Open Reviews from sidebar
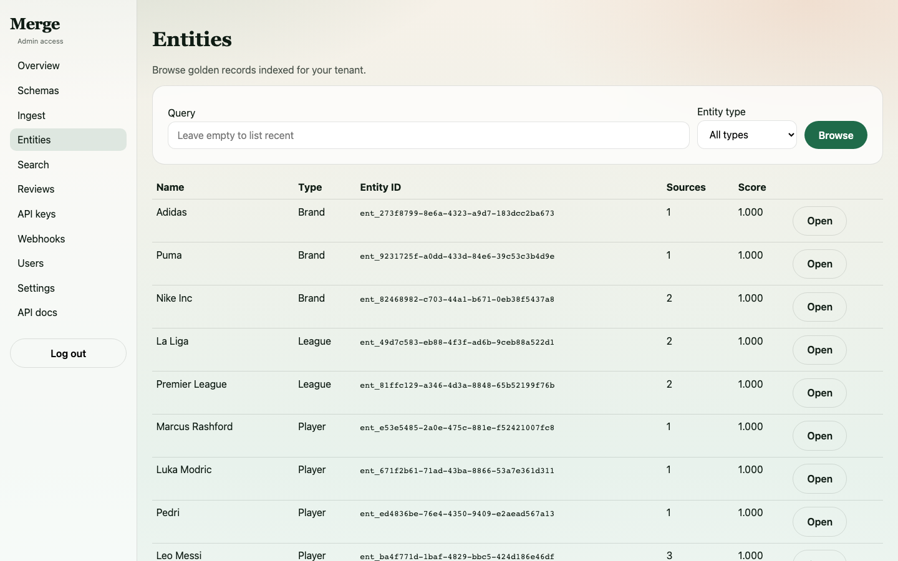The width and height of the screenshot is (898, 561). (x=68, y=189)
